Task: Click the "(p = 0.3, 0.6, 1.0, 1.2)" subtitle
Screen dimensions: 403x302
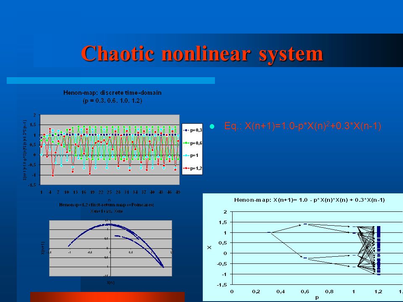Action: [113, 101]
